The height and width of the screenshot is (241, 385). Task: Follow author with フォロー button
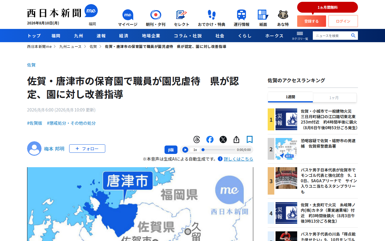[87, 149]
